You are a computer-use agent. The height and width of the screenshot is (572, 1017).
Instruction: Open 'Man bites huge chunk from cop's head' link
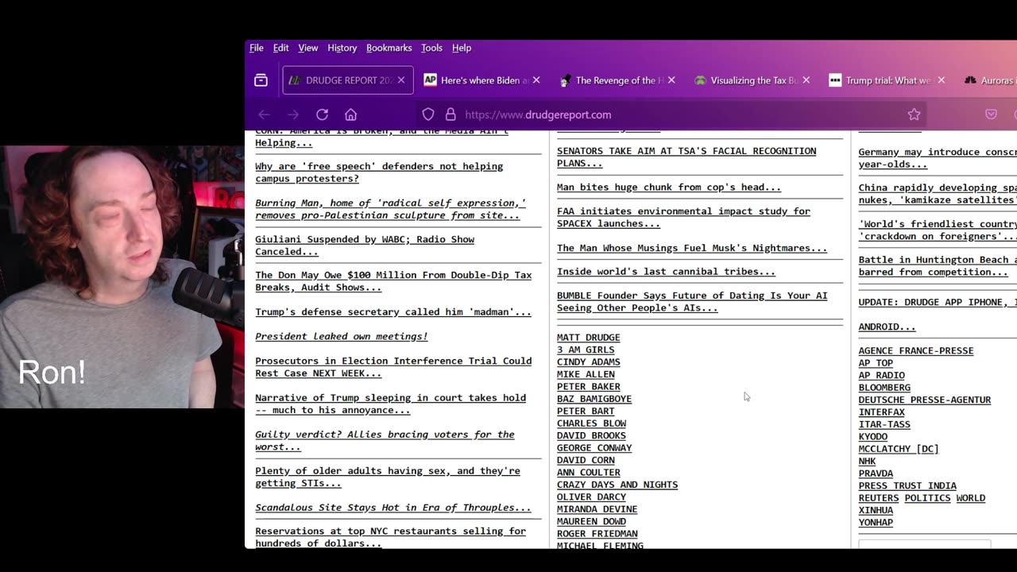[x=669, y=187]
